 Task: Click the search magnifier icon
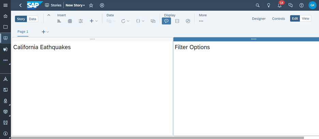coord(258,5)
